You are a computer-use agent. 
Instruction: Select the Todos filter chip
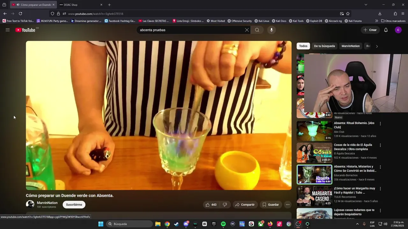[303, 46]
